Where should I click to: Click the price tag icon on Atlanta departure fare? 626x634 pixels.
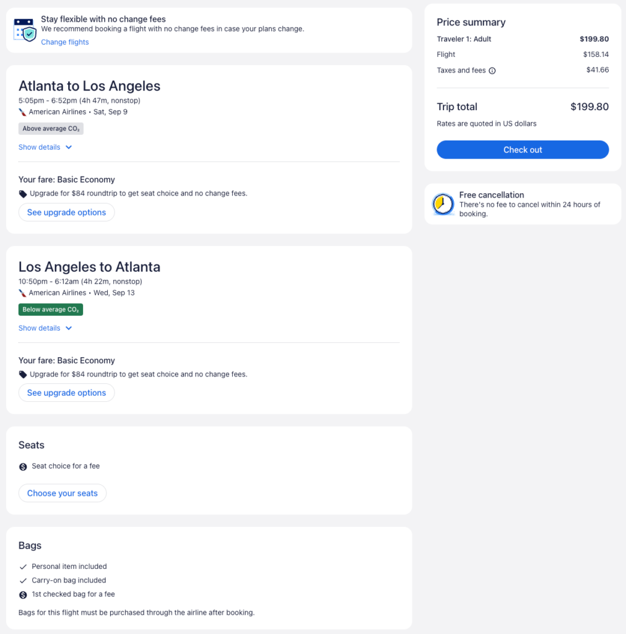pos(23,194)
